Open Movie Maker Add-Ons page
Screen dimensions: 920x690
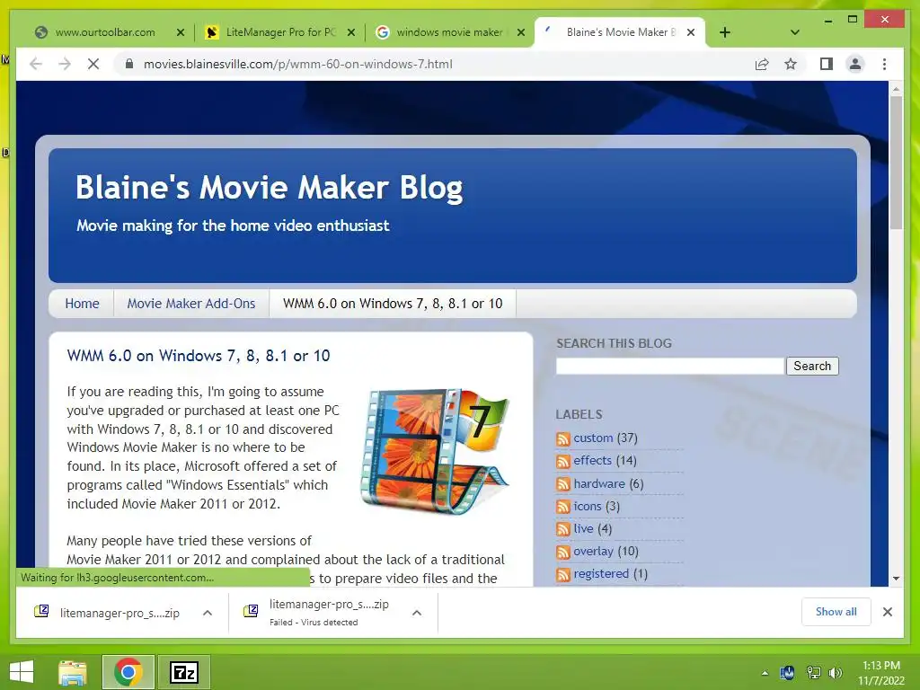191,304
